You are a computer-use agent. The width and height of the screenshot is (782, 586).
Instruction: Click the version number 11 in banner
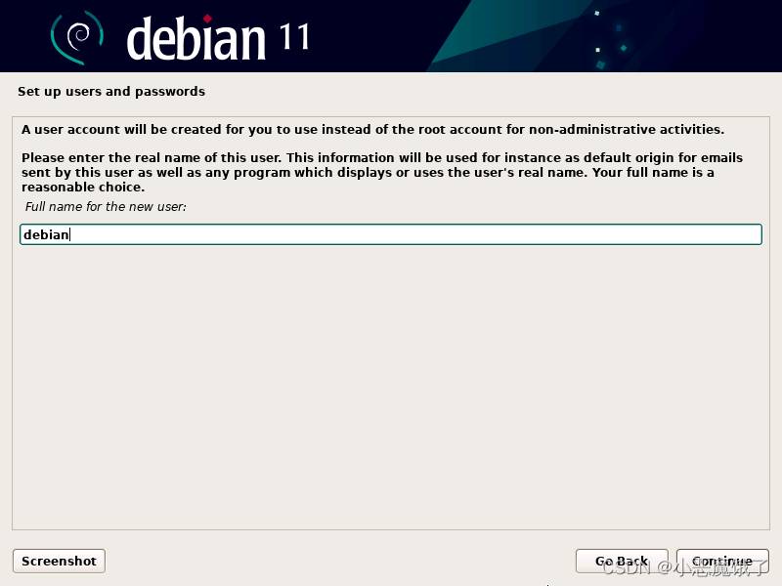(x=294, y=37)
